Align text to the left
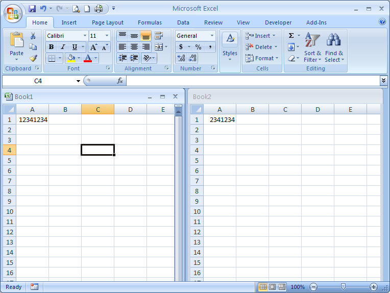This screenshot has width=390, height=293. coord(122,47)
